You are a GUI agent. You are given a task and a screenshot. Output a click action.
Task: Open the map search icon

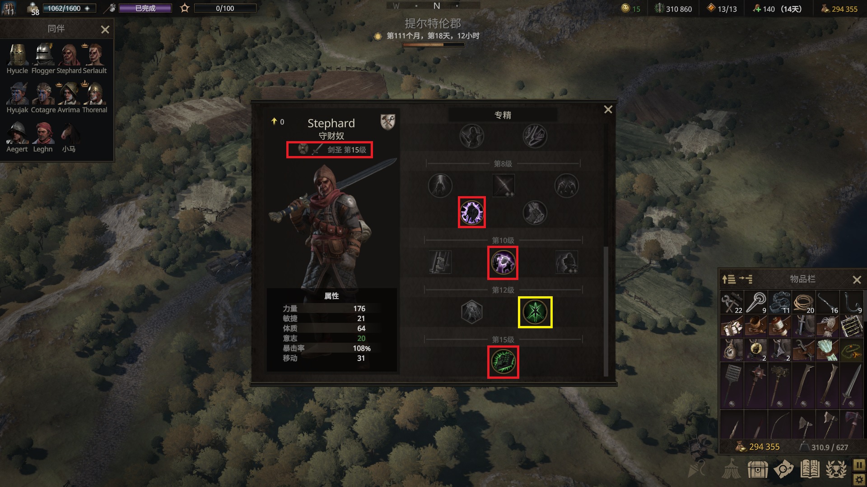point(783,469)
